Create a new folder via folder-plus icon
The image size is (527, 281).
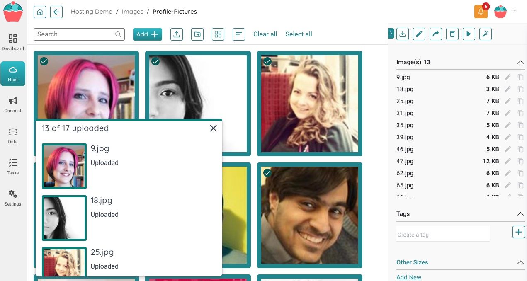(197, 34)
